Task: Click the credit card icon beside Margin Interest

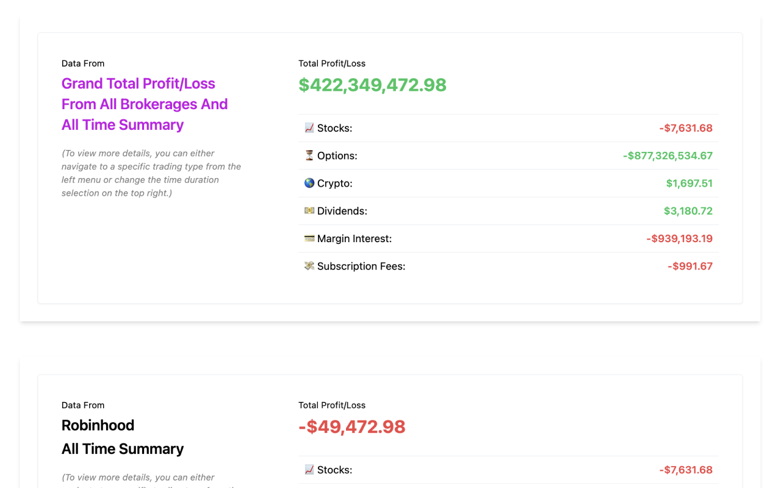Action: click(309, 239)
